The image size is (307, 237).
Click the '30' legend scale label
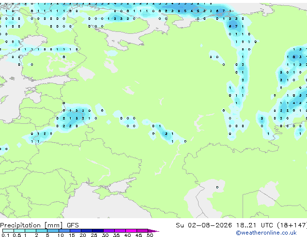point(105,235)
